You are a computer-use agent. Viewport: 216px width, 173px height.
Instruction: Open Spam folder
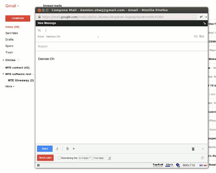coord(9,46)
